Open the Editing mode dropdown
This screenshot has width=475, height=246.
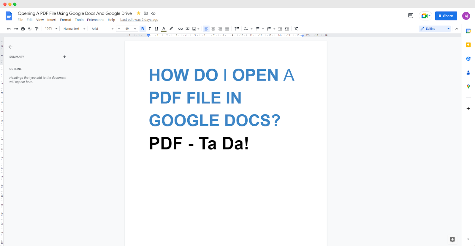[x=435, y=29]
